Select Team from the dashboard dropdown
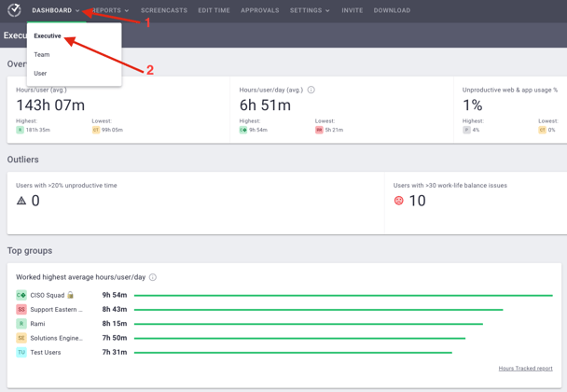This screenshot has width=567, height=392. [x=42, y=55]
